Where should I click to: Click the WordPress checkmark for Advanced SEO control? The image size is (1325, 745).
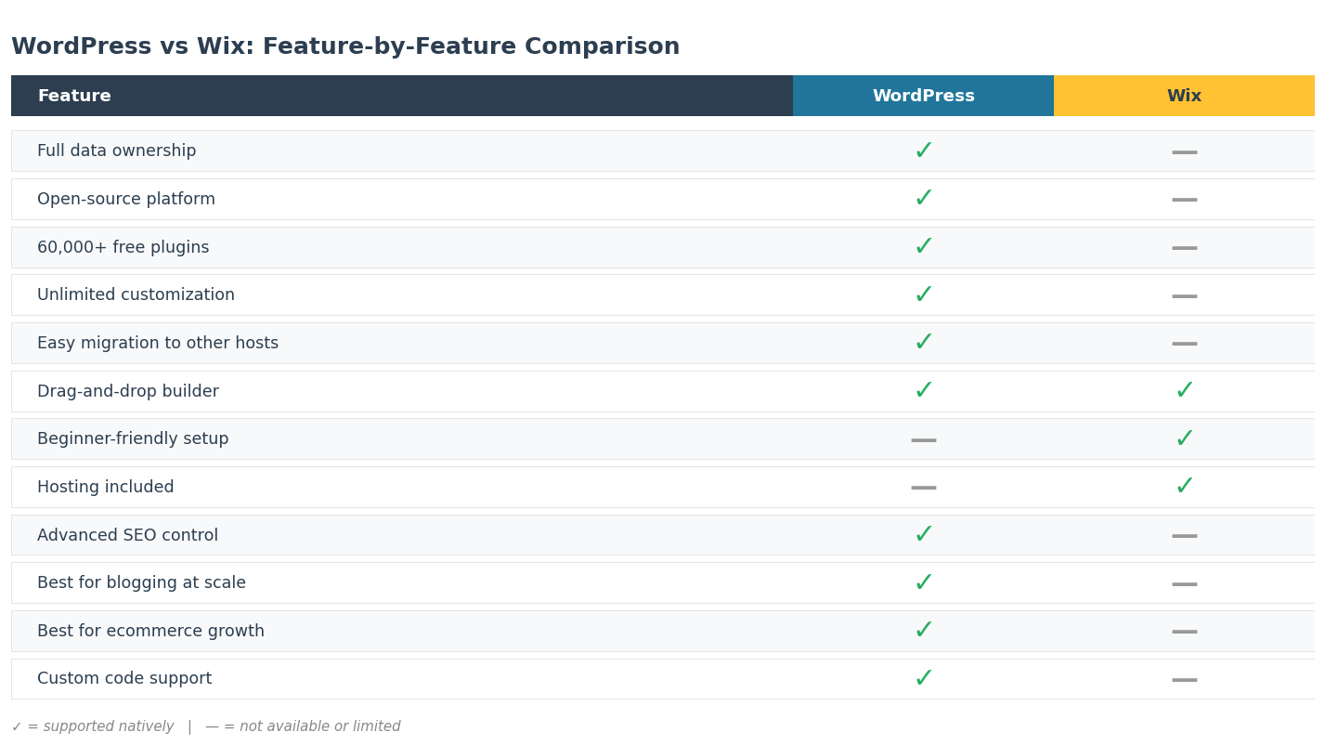click(923, 535)
